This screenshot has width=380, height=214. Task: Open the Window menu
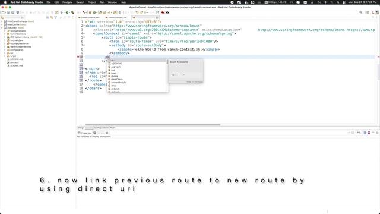pyautogui.click(x=112, y=2)
